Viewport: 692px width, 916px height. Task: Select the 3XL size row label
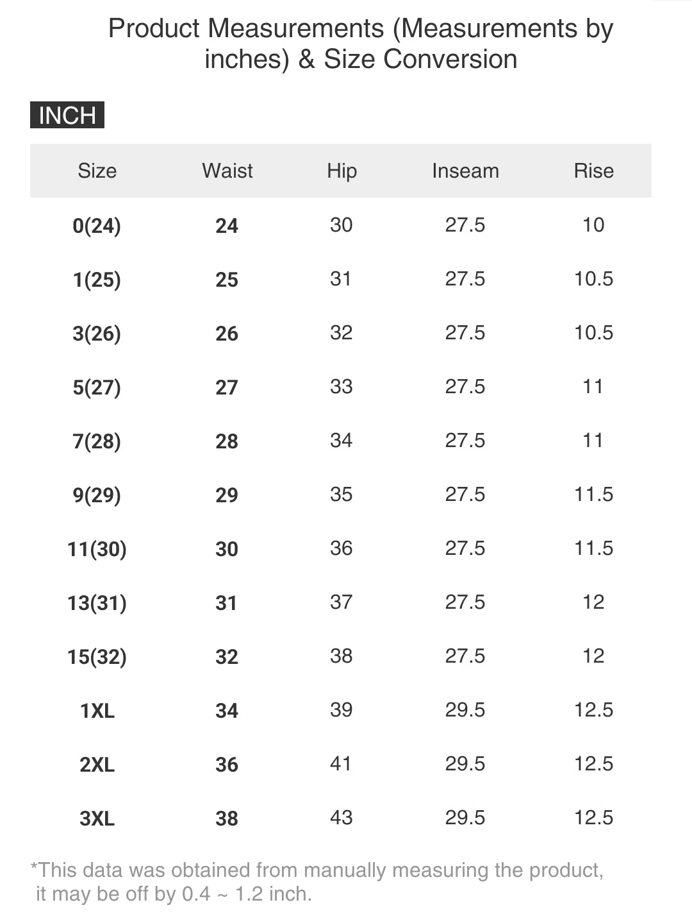point(97,818)
